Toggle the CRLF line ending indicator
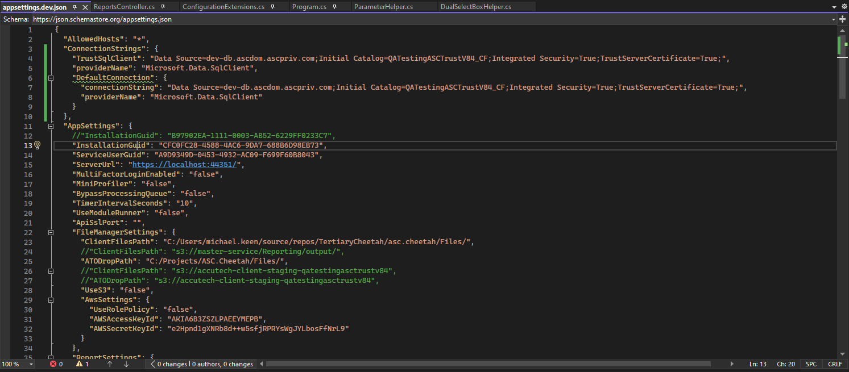This screenshot has height=372, width=849. tap(835, 364)
